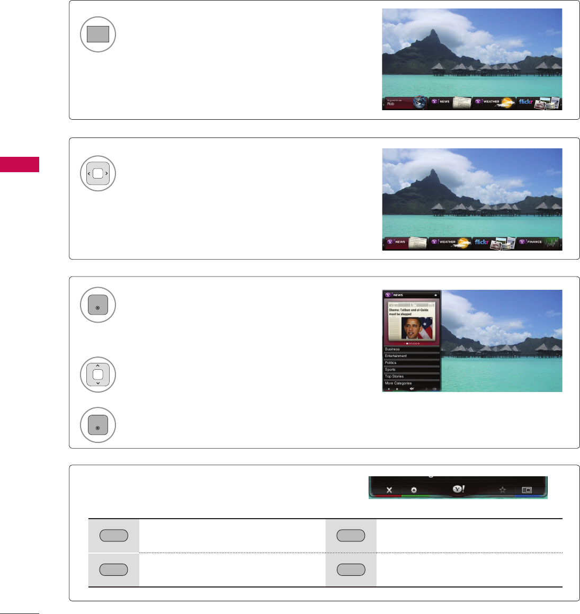
Task: Open the gear settings icon in widget toolbar
Action: point(414,490)
